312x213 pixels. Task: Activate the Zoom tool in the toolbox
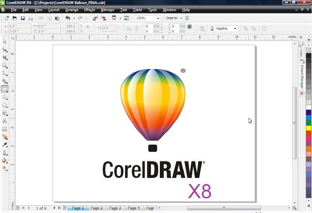point(4,65)
